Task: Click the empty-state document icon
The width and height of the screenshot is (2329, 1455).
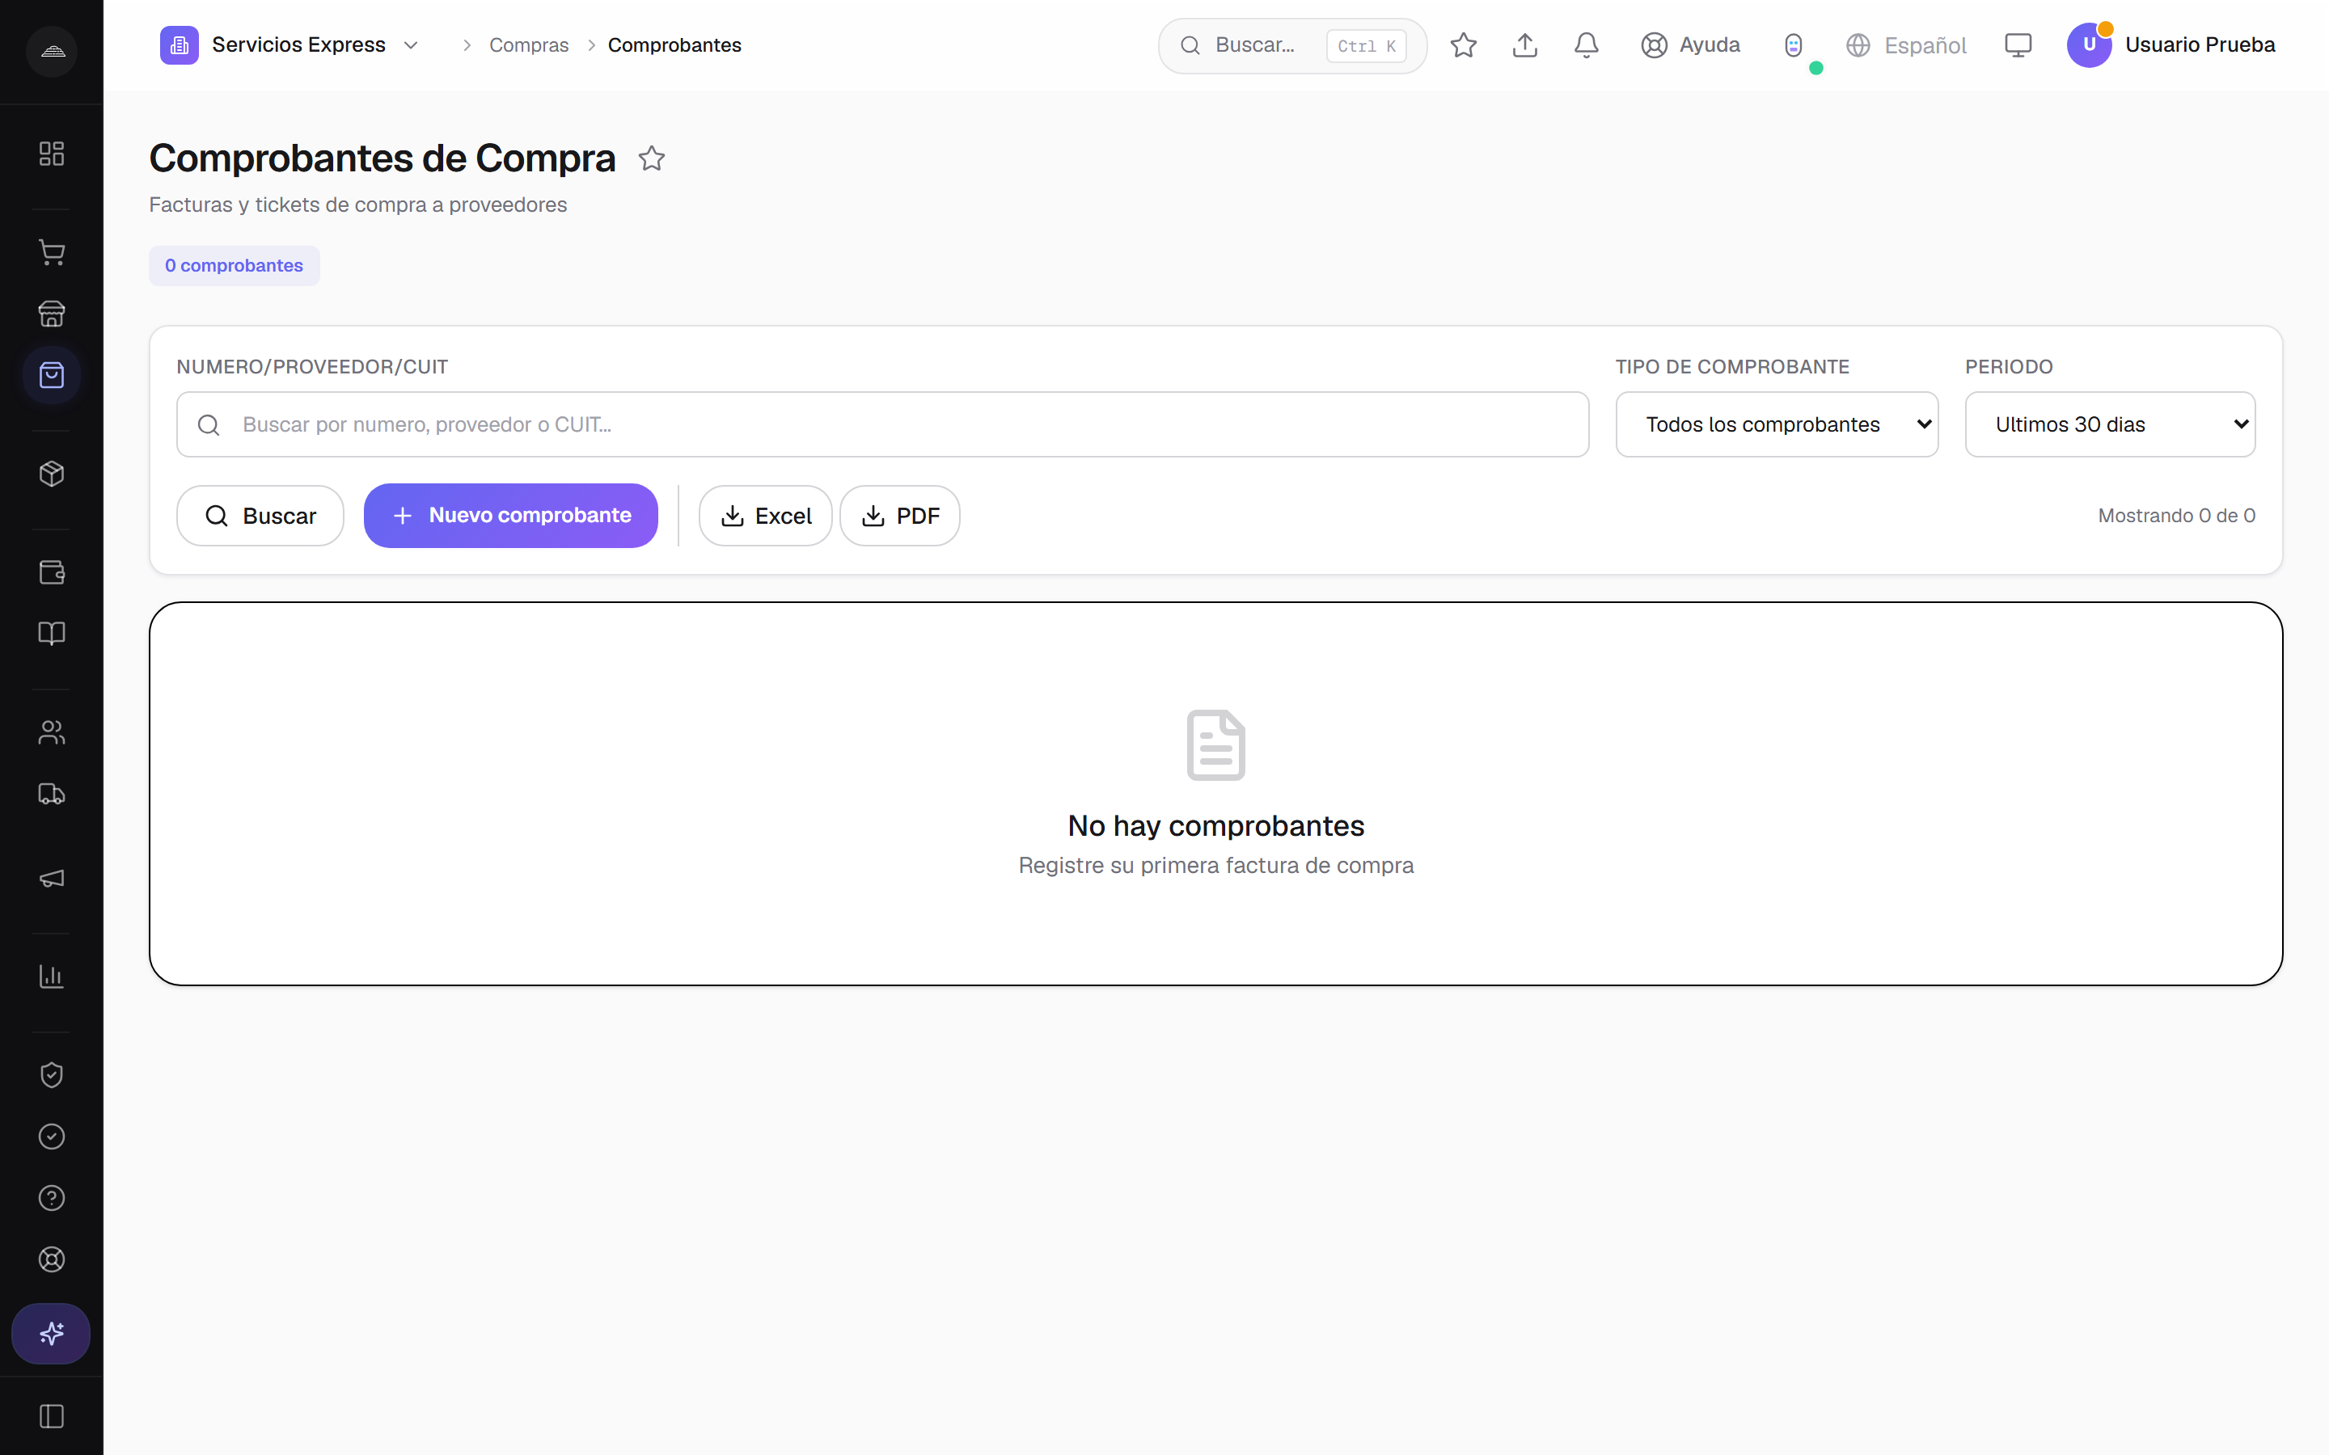Action: (x=1215, y=744)
